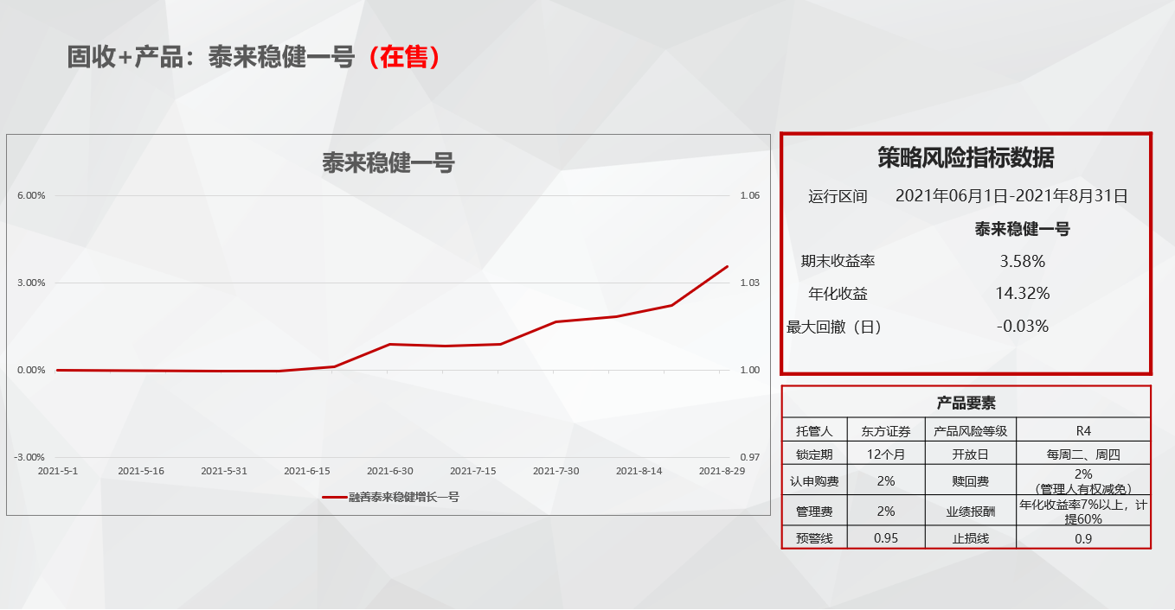Click the 0.95 warning line cell

click(x=885, y=538)
